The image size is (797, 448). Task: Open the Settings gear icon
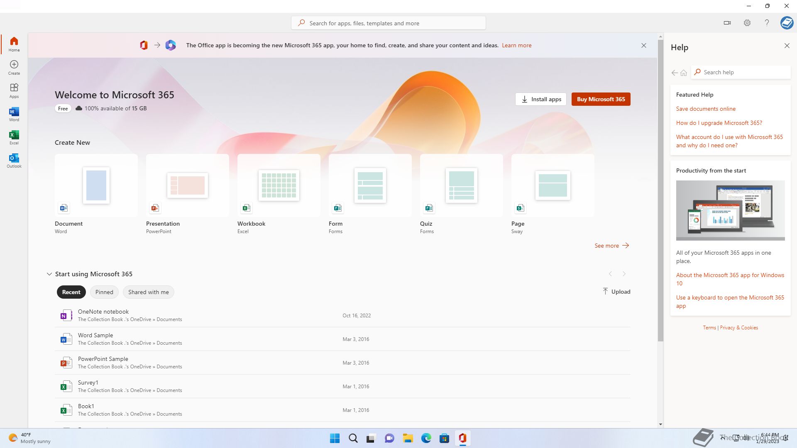tap(747, 23)
